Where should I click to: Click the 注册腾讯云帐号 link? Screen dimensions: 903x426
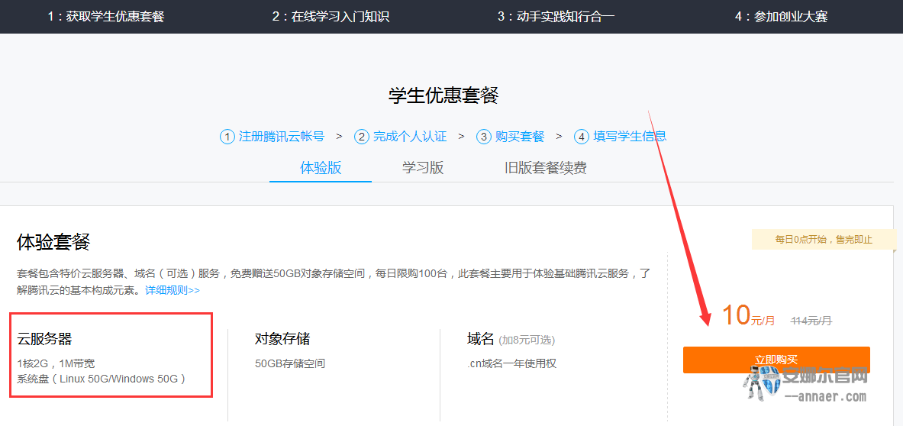click(282, 137)
